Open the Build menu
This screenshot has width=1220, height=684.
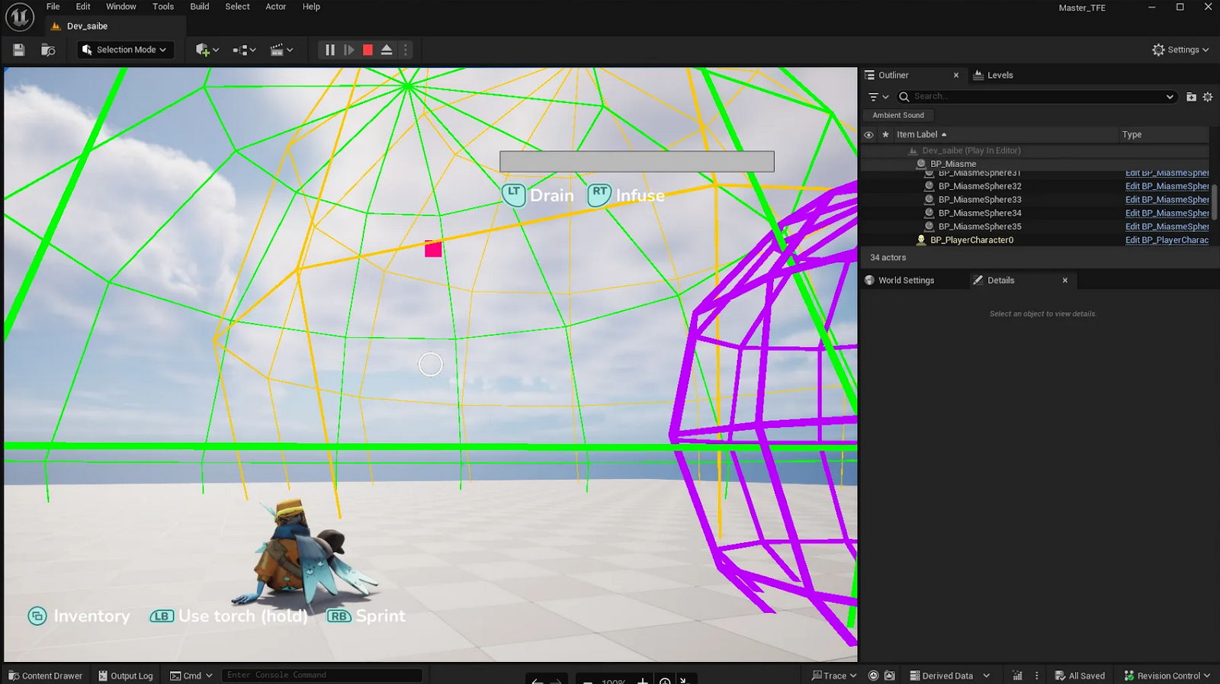click(x=200, y=7)
